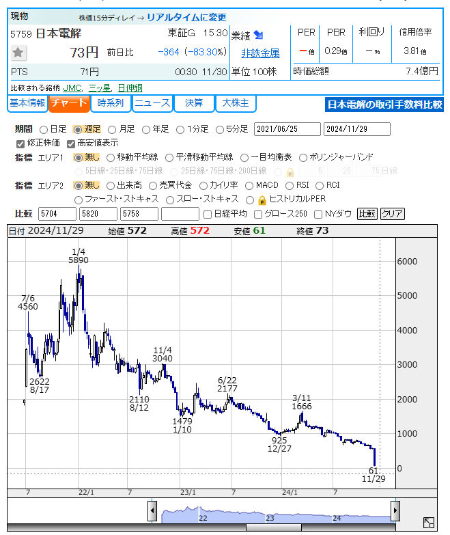Select 日足 period radio button
Image resolution: width=450 pixels, height=535 pixels.
click(43, 130)
